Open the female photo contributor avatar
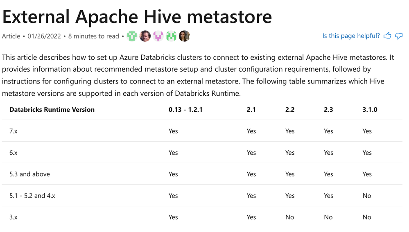Image resolution: width=409 pixels, height=232 pixels. coord(184,36)
